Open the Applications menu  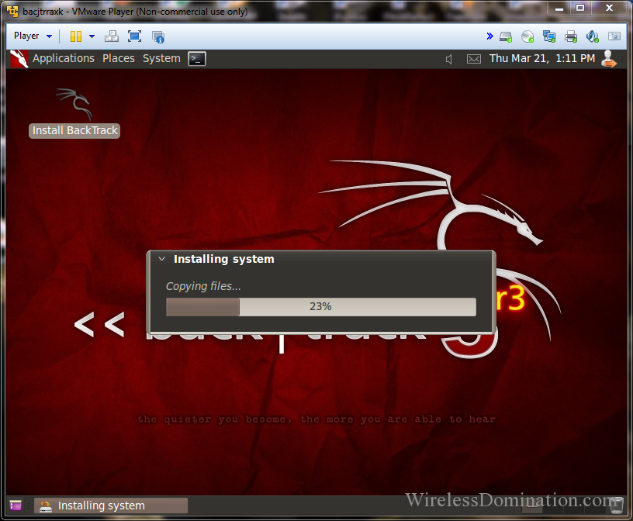click(x=64, y=58)
